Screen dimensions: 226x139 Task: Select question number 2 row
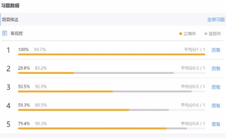(x=112, y=69)
